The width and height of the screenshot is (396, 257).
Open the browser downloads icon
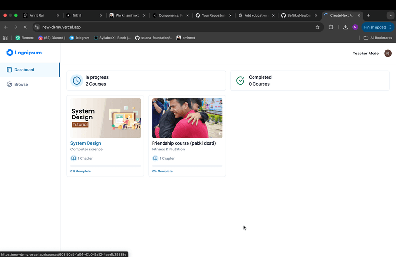coord(345,27)
